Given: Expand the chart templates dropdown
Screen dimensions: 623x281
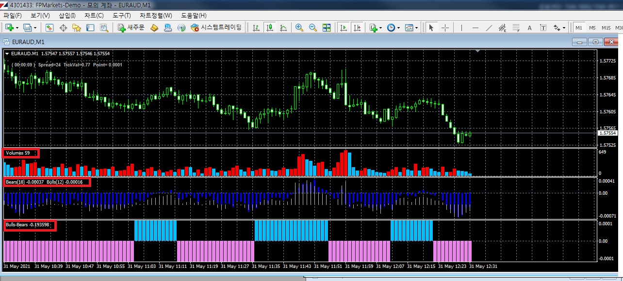Looking at the screenshot, I should [417, 28].
